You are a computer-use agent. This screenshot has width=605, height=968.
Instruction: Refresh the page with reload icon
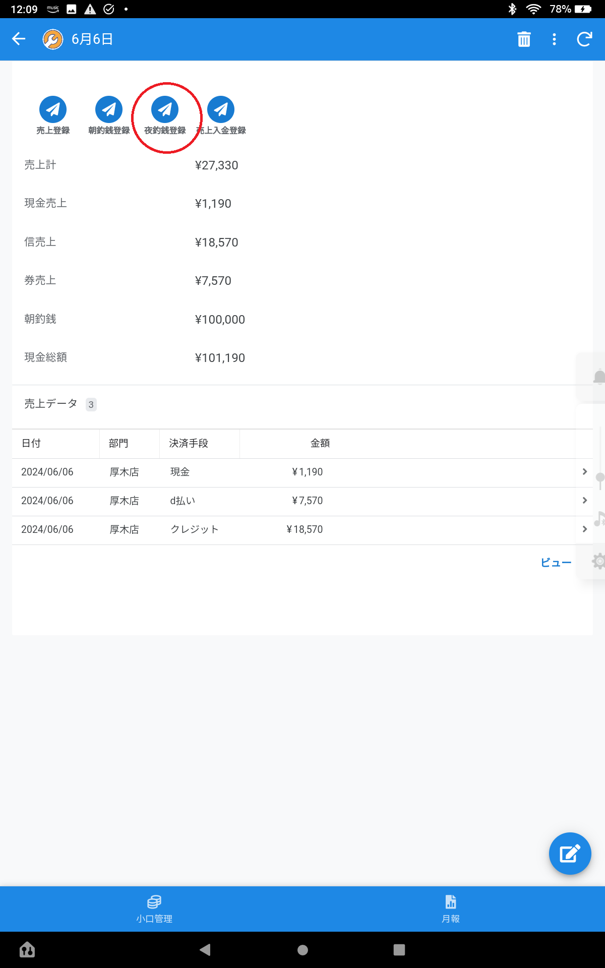(584, 39)
